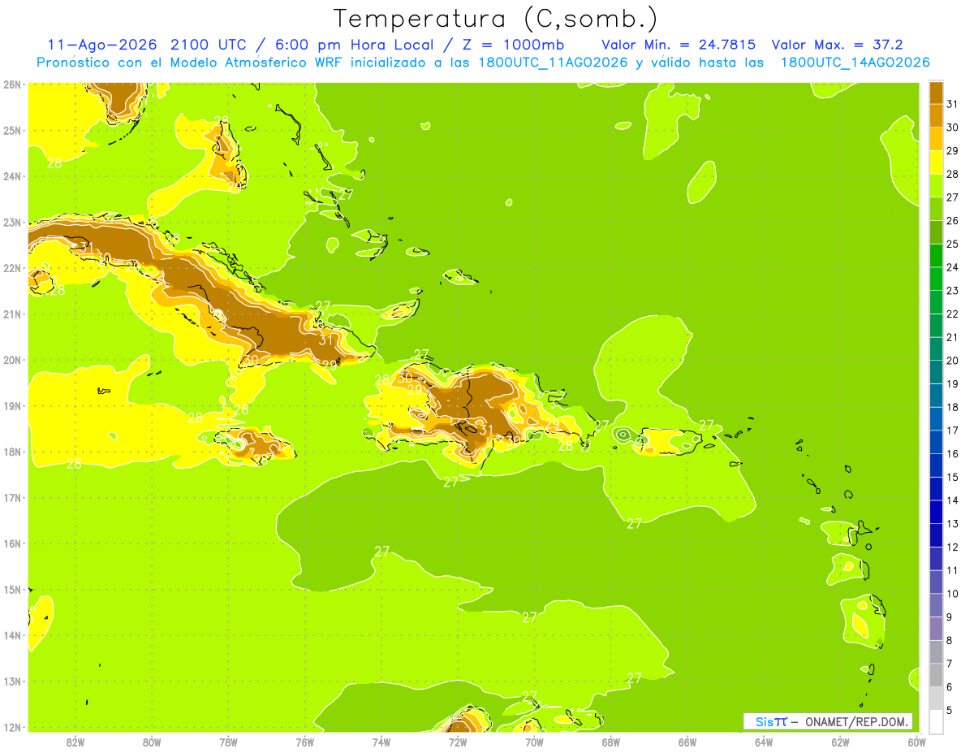This screenshot has width=974, height=753.
Task: Click the color legend label "29"
Action: tap(952, 150)
